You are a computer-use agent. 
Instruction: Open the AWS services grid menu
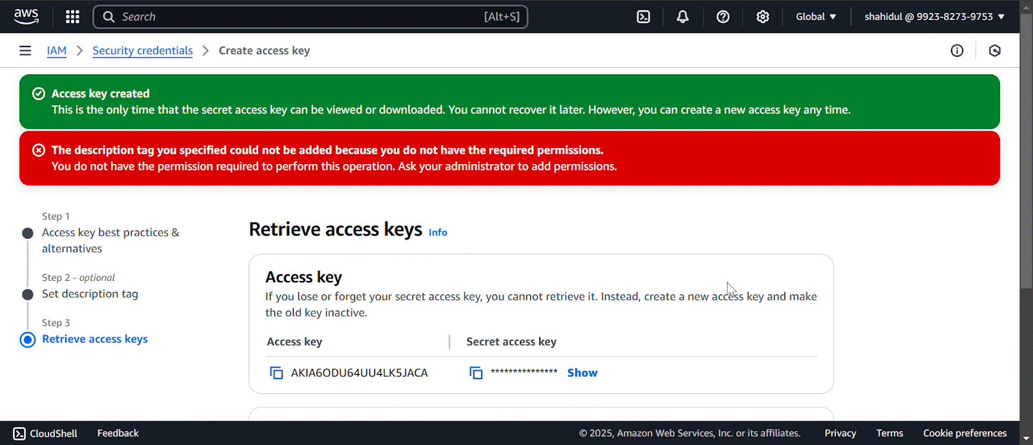click(x=72, y=17)
